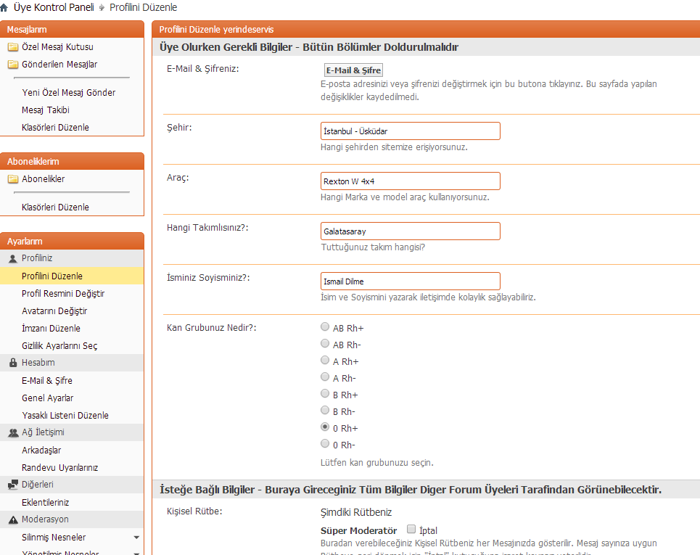This screenshot has height=555, width=700.
Task: Click the Moderasyon warning triangle icon
Action: point(13,519)
